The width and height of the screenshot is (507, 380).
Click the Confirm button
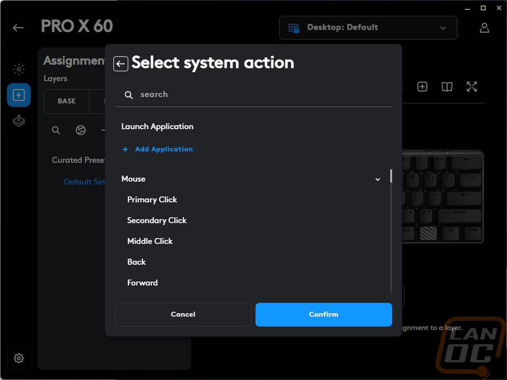tap(324, 314)
